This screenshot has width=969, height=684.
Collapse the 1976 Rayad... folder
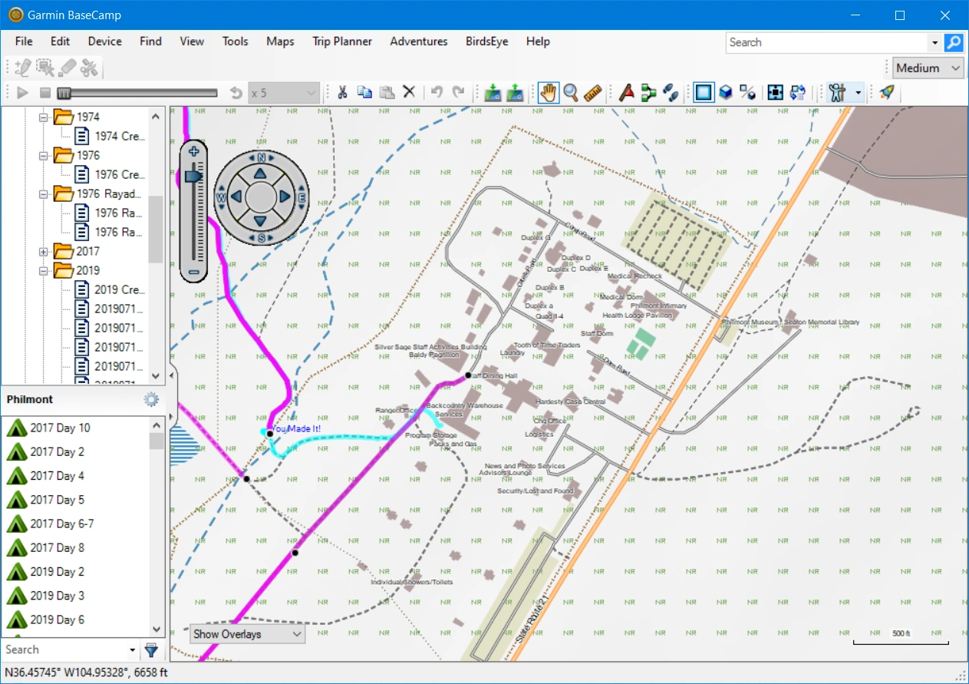(44, 193)
